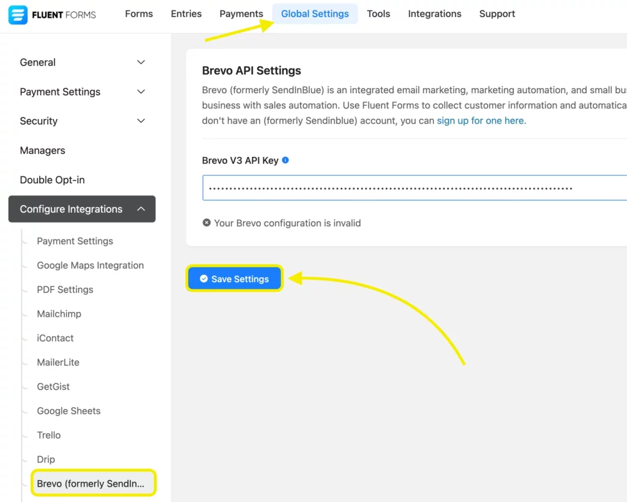Open Double Opt-in settings
Image resolution: width=627 pixels, height=502 pixels.
click(x=53, y=180)
